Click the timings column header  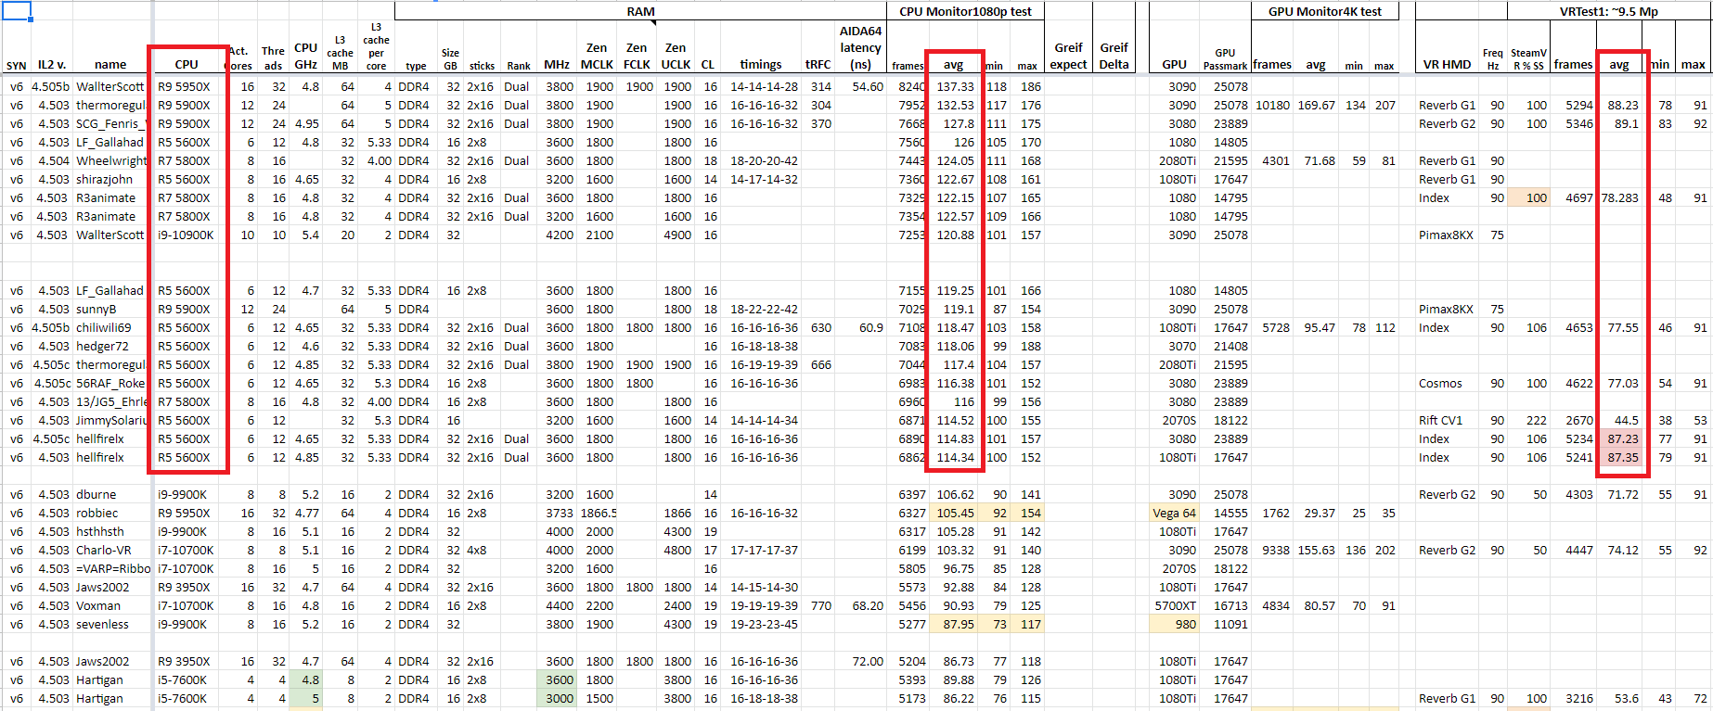click(x=760, y=64)
